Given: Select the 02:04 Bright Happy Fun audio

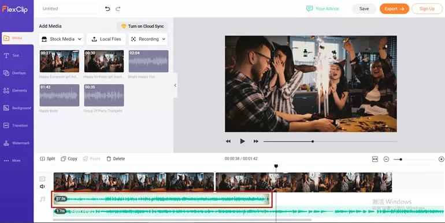Looking at the screenshot, I should [x=149, y=61].
